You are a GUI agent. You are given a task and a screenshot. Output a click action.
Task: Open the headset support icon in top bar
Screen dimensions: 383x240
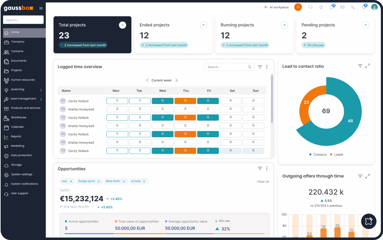pyautogui.click(x=310, y=7)
